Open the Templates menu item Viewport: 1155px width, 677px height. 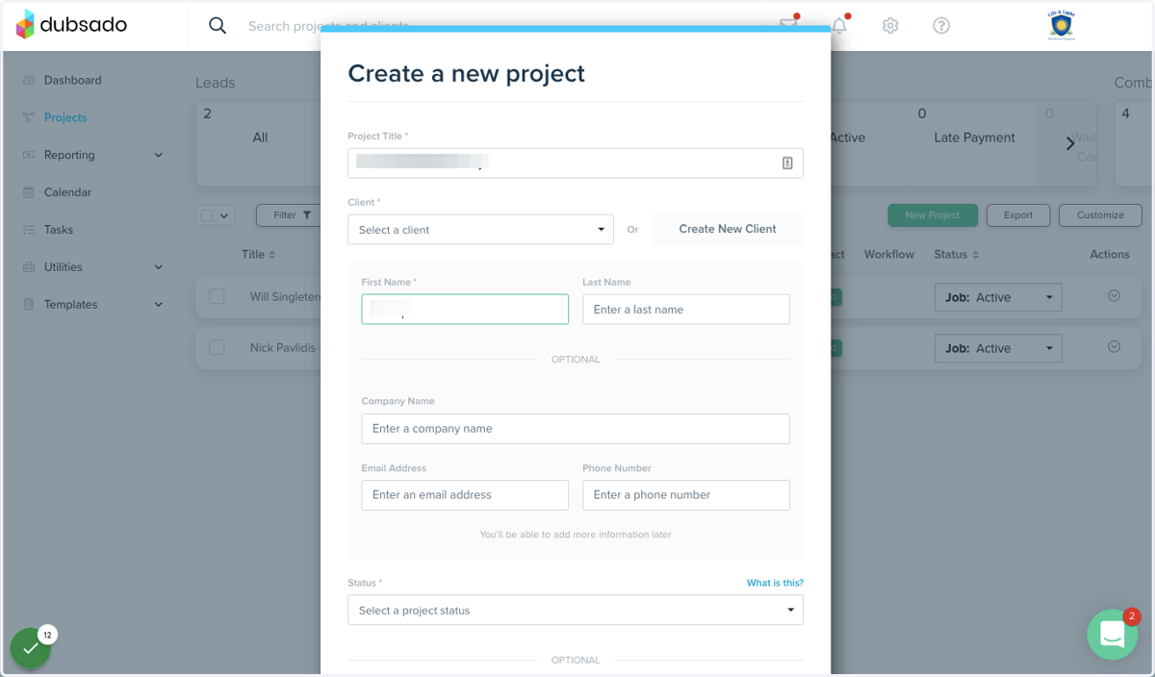pos(70,305)
